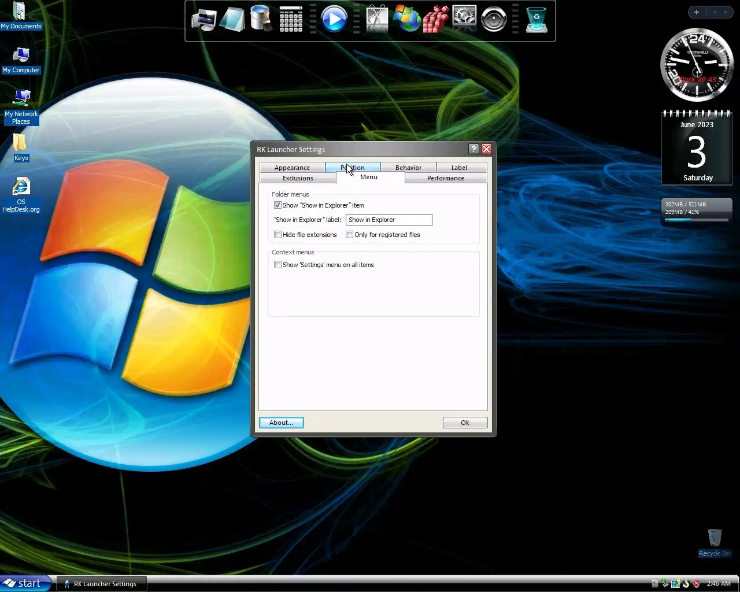This screenshot has width=740, height=592.
Task: Switch to the Appearance tab
Action: (292, 168)
